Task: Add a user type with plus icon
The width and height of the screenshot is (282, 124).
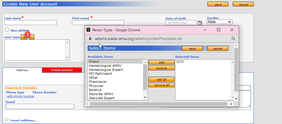Action: [24, 37]
